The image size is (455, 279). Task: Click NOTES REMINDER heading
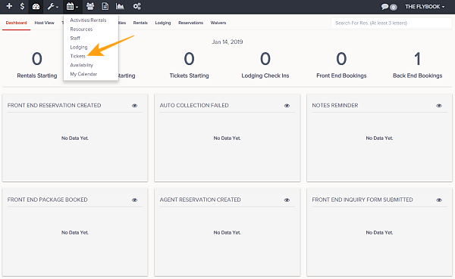click(x=335, y=105)
